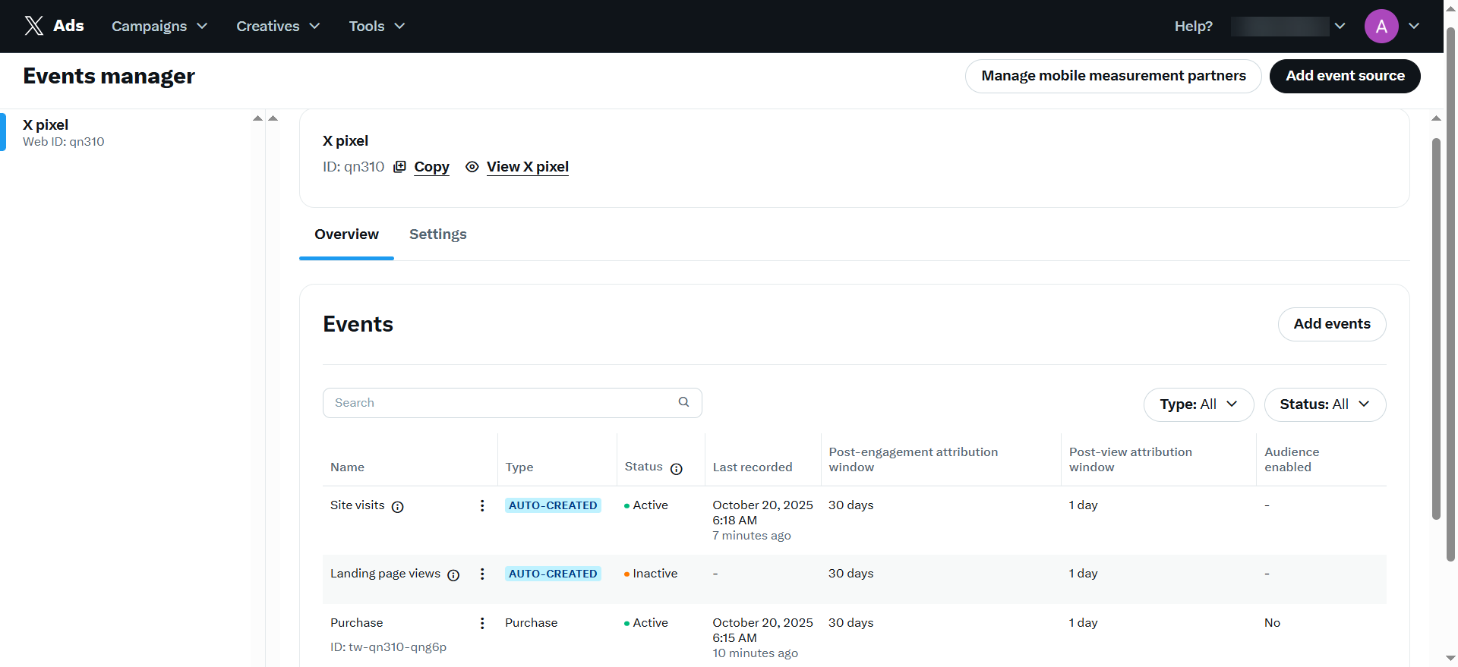Open the Campaigns menu

coord(159,26)
